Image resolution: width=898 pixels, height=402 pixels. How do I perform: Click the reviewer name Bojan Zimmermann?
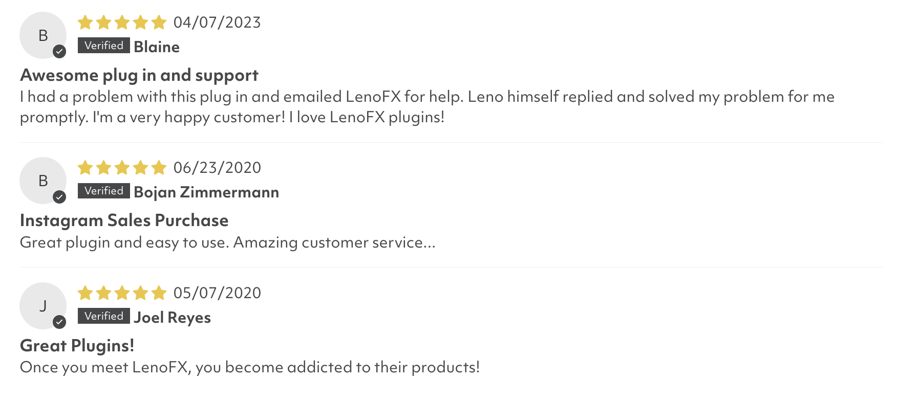[x=206, y=192]
